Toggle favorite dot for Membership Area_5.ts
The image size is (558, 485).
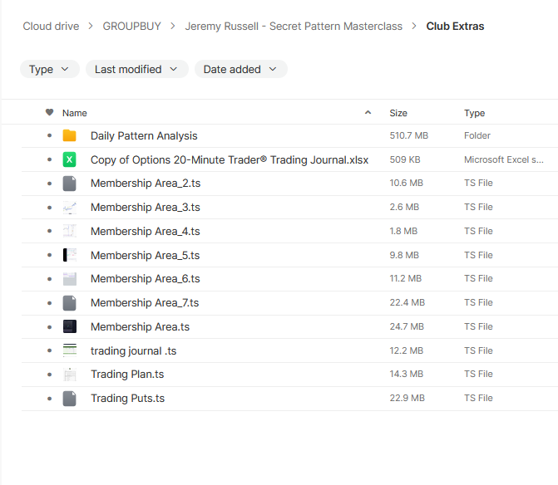[x=49, y=255]
